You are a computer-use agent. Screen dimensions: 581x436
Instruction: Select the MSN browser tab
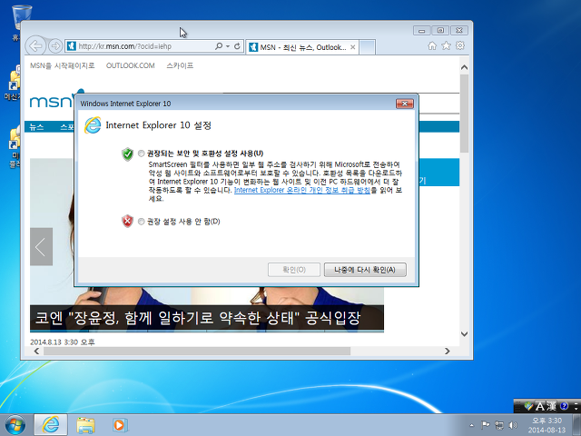[302, 47]
